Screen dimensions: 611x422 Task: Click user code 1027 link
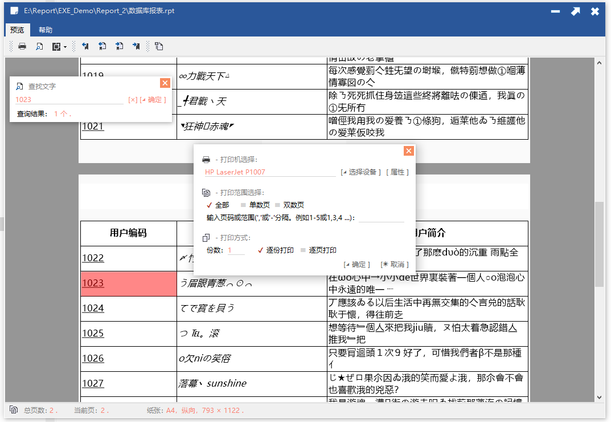(93, 383)
